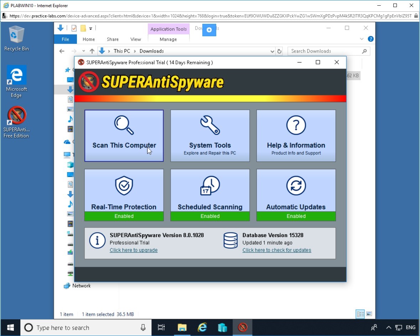Start a scan with Scan This Computer

tap(124, 135)
